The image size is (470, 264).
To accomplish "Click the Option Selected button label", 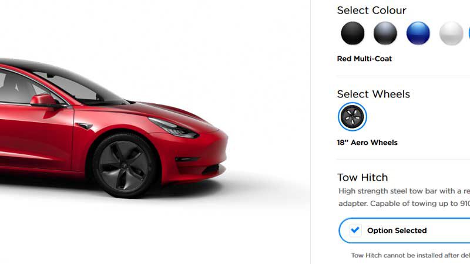I will (x=397, y=231).
